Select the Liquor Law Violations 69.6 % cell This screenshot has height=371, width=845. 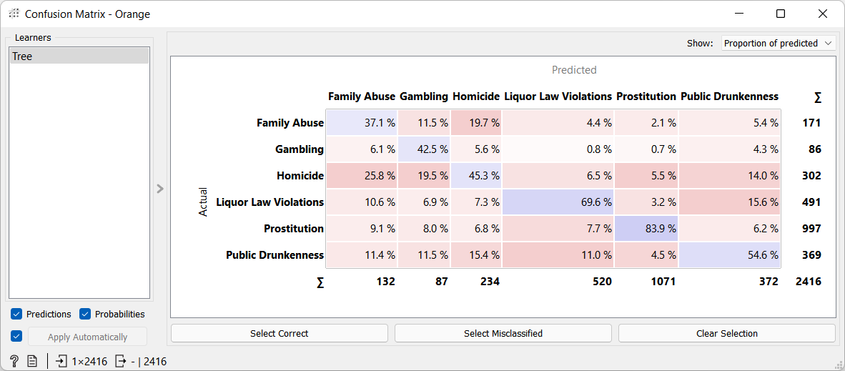coord(558,202)
